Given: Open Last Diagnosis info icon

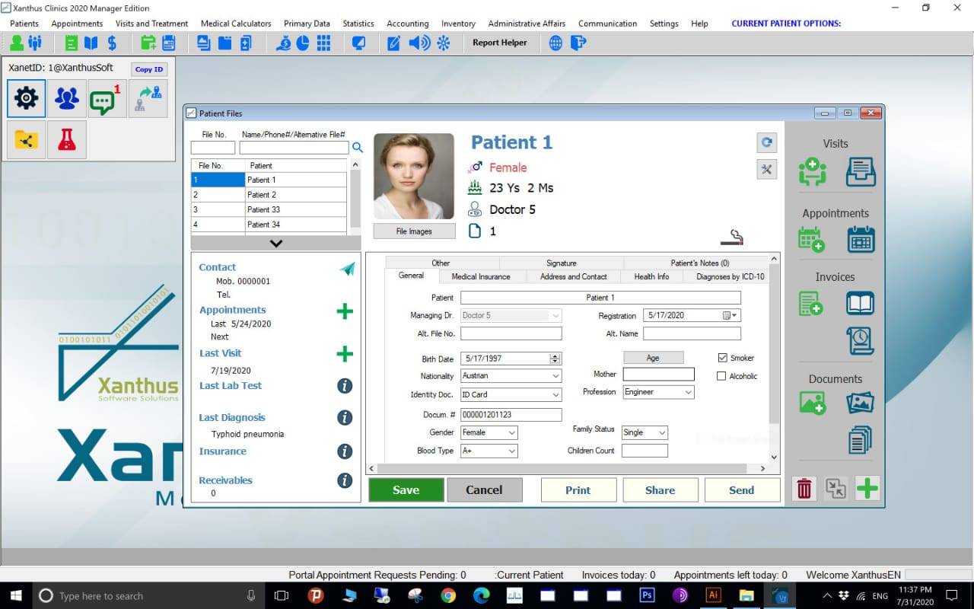Looking at the screenshot, I should click(x=345, y=417).
